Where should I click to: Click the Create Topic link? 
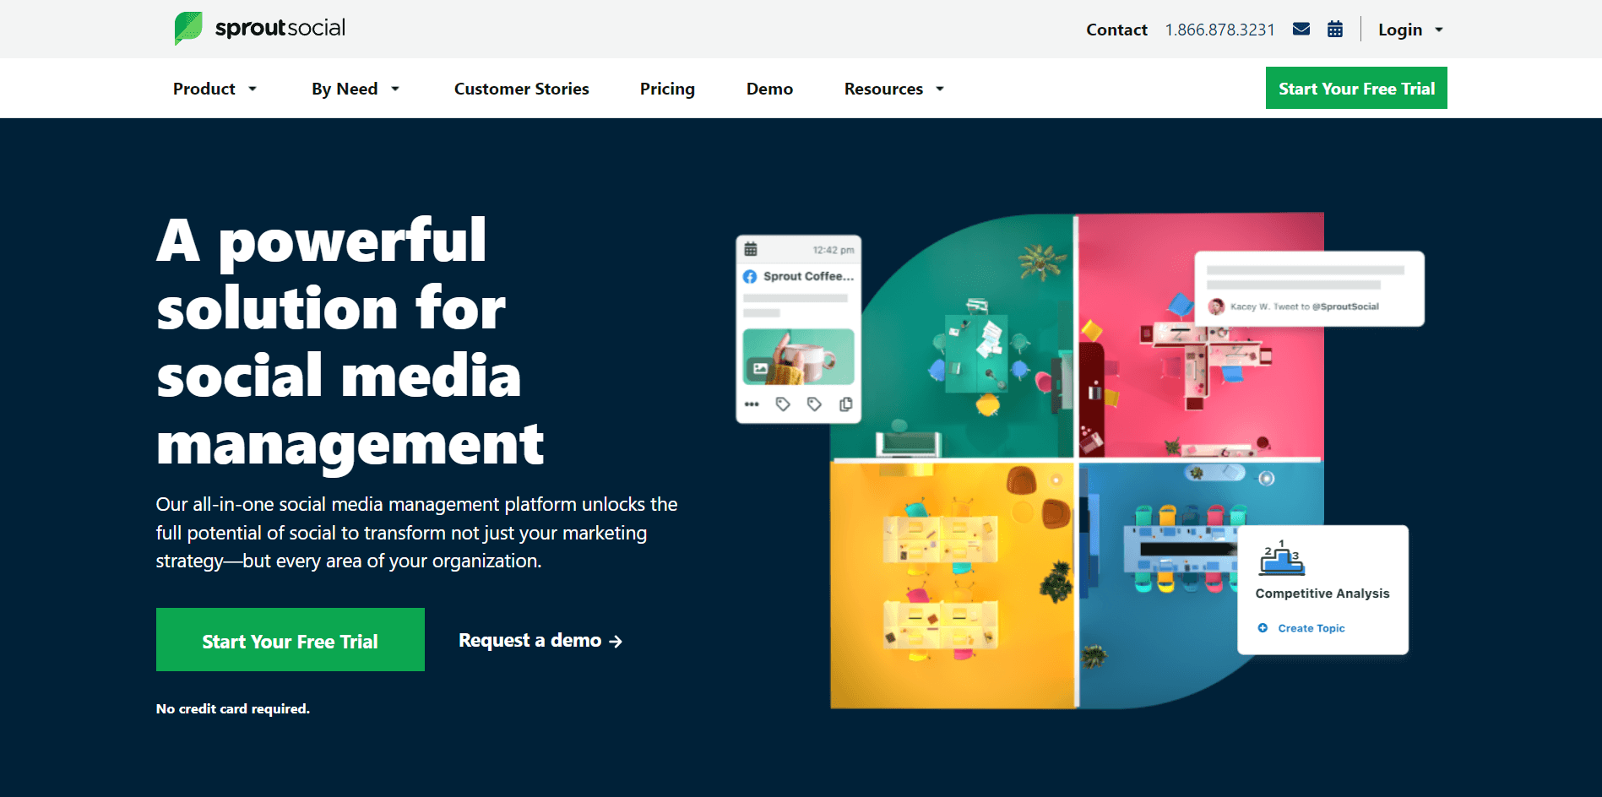click(x=1311, y=628)
